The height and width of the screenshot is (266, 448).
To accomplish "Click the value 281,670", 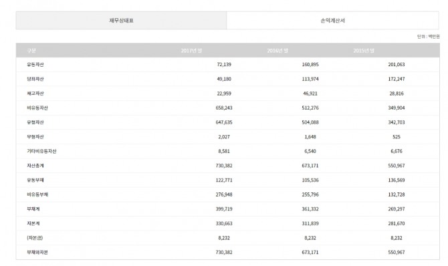I will (397, 223).
